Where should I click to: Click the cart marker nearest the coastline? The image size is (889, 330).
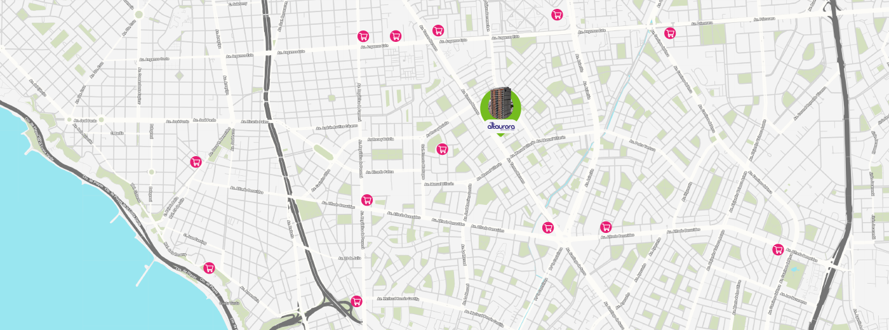coord(208,268)
